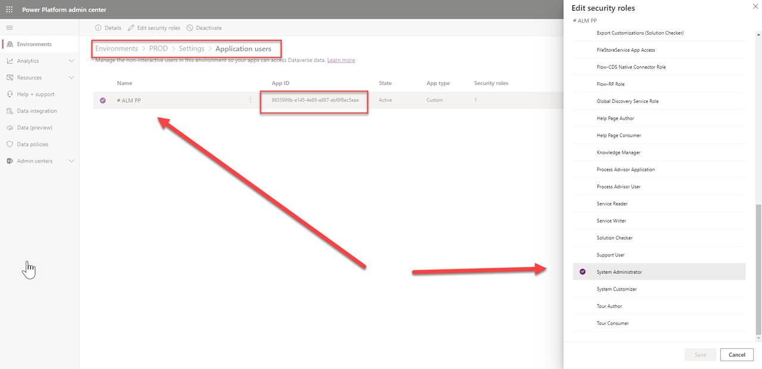762x369 pixels.
Task: Select the System Customizer role
Action: pos(617,289)
